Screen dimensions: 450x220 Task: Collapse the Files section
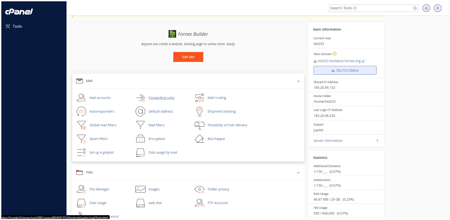299,173
